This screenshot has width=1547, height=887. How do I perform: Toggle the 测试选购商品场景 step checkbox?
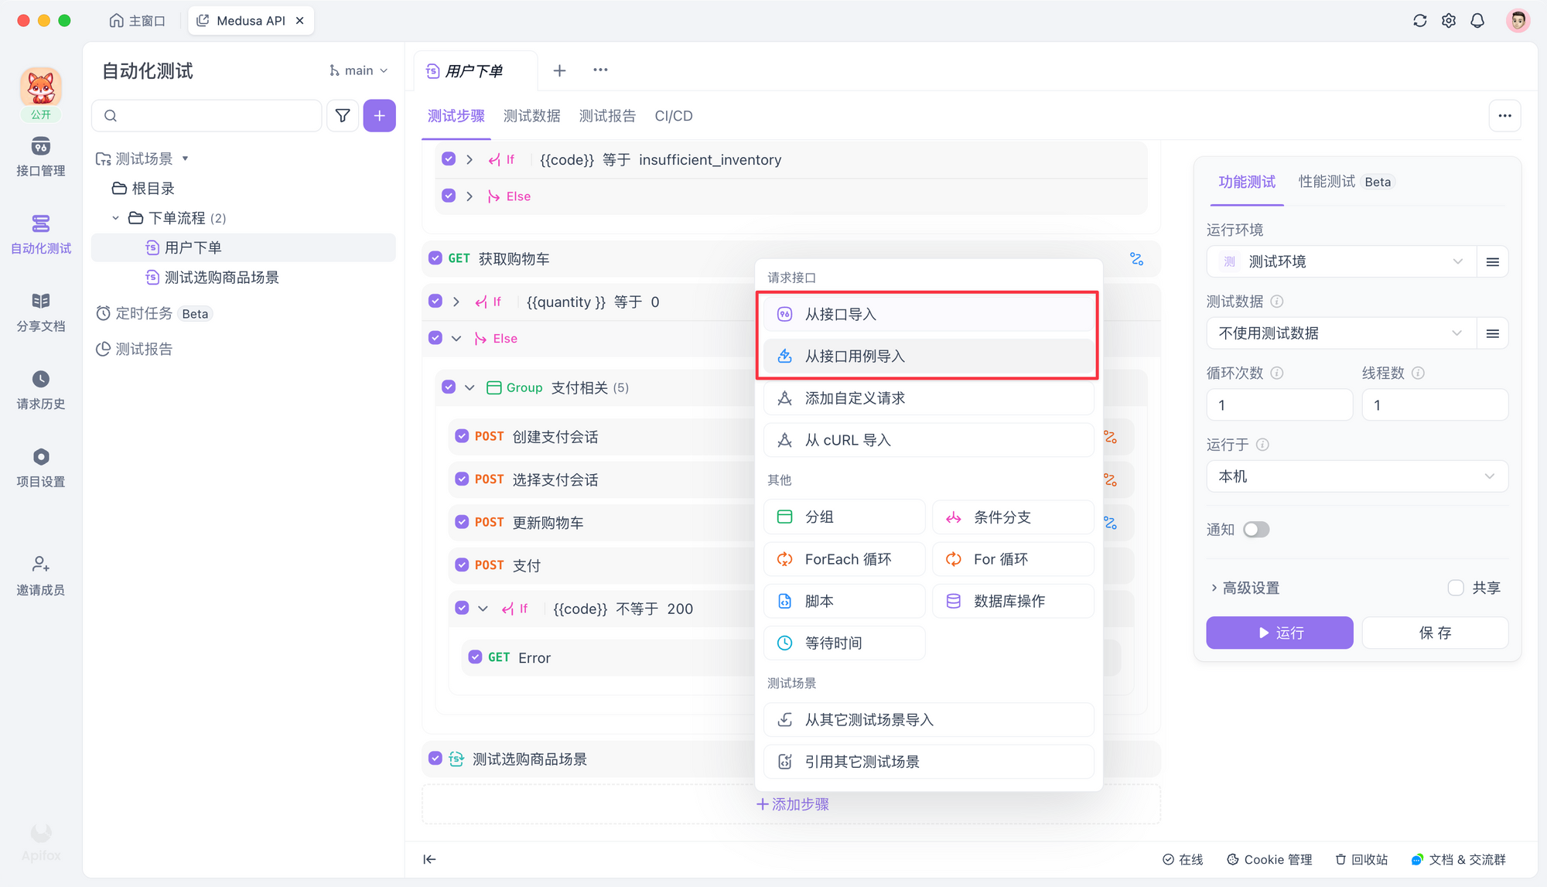(435, 759)
